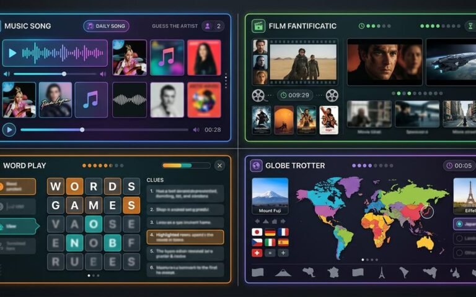The width and height of the screenshot is (476, 297).
Task: Click the M tile in GAMES row
Action: tap(94, 205)
